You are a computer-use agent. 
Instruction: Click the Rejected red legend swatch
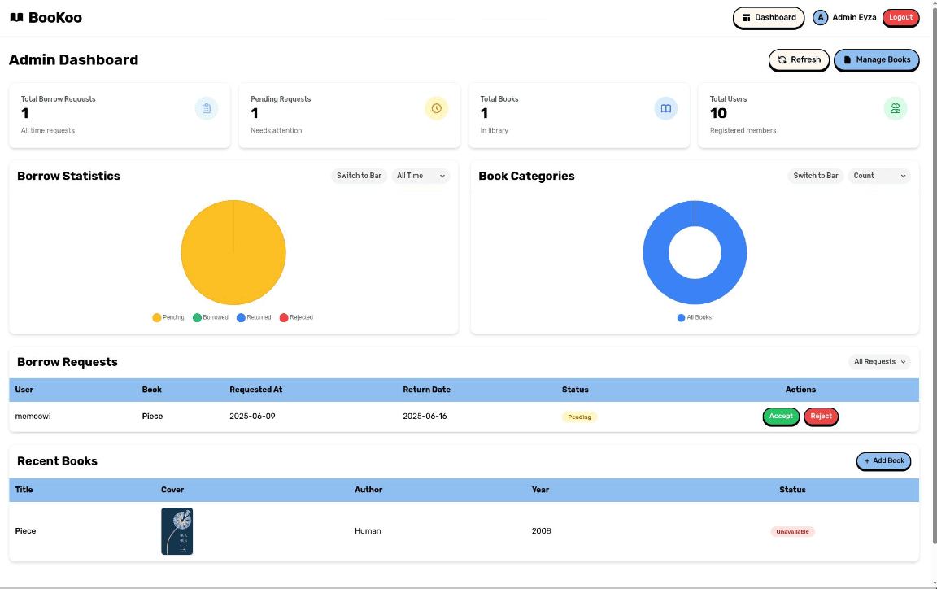[284, 317]
